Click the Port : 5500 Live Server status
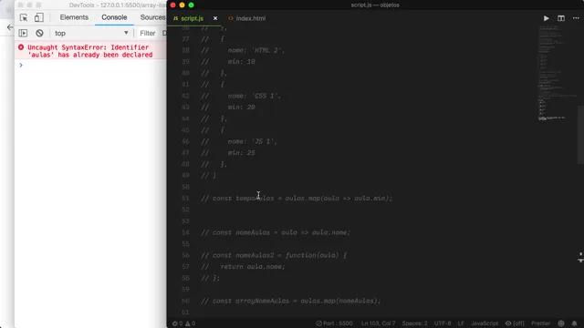 click(334, 323)
